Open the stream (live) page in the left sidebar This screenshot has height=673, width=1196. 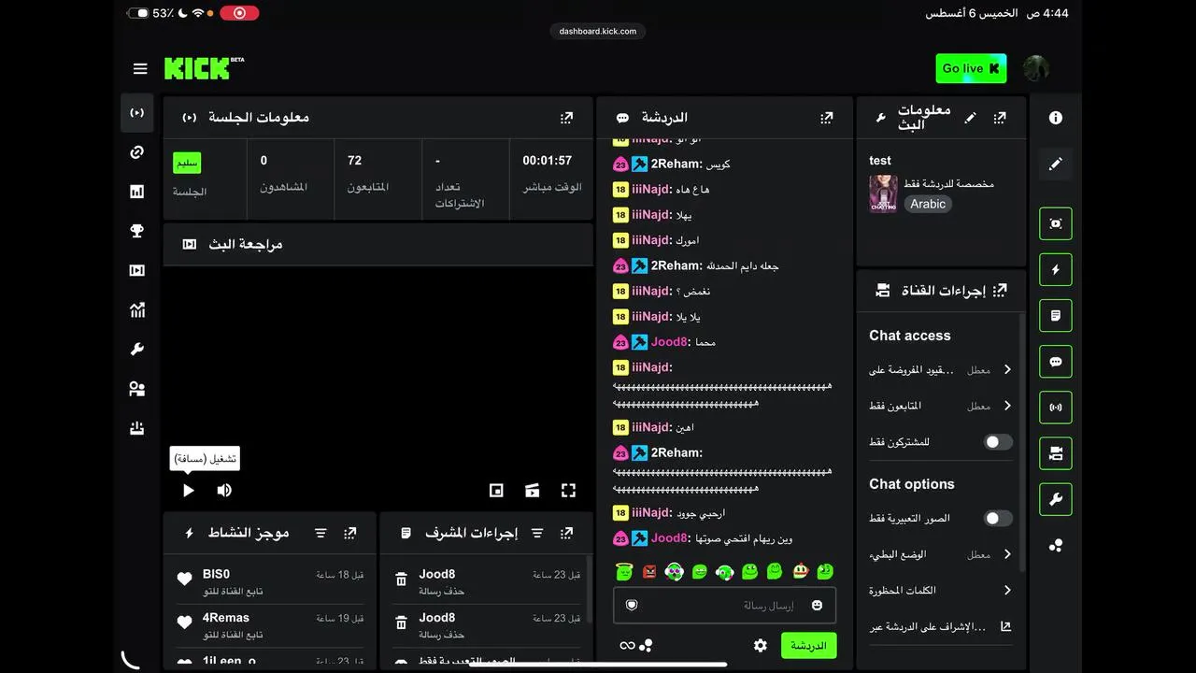[x=137, y=113]
